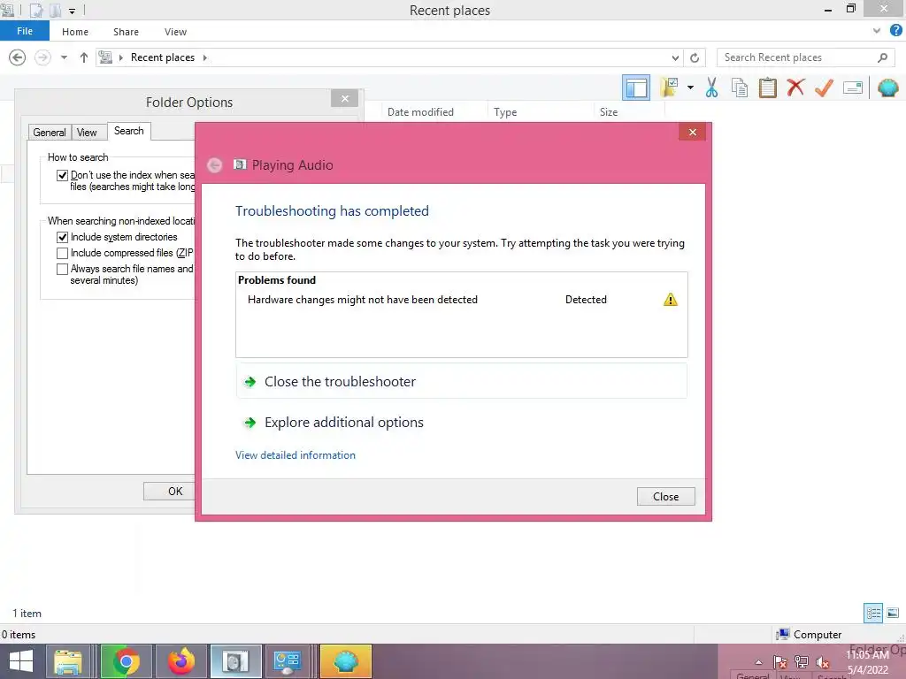Launch Google Chrome from taskbar

pos(126,661)
